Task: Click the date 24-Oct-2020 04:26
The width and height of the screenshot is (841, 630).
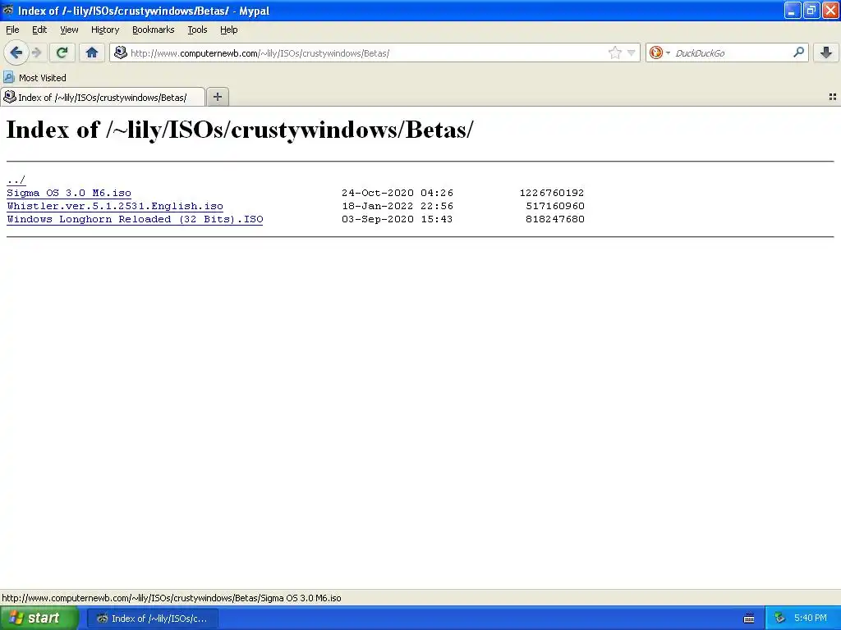Action: pos(398,193)
